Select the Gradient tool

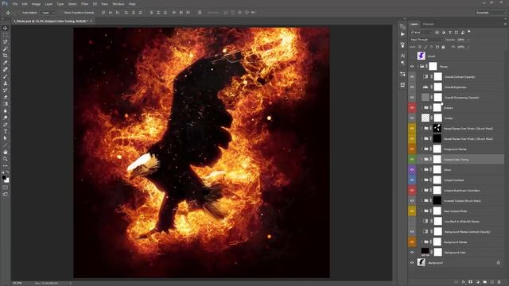[x=6, y=104]
